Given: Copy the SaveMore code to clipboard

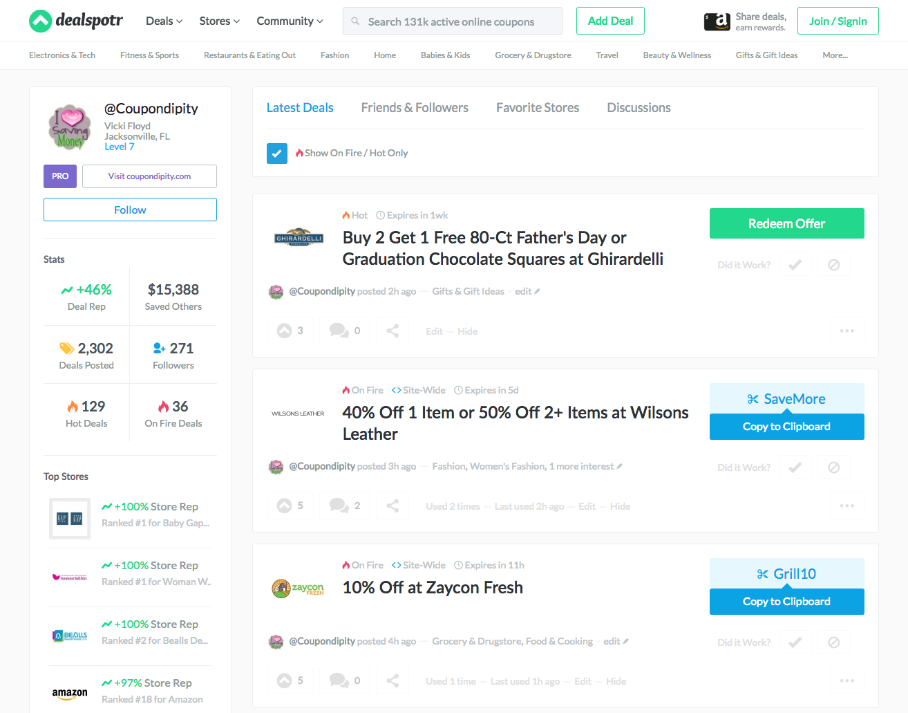Looking at the screenshot, I should (786, 427).
